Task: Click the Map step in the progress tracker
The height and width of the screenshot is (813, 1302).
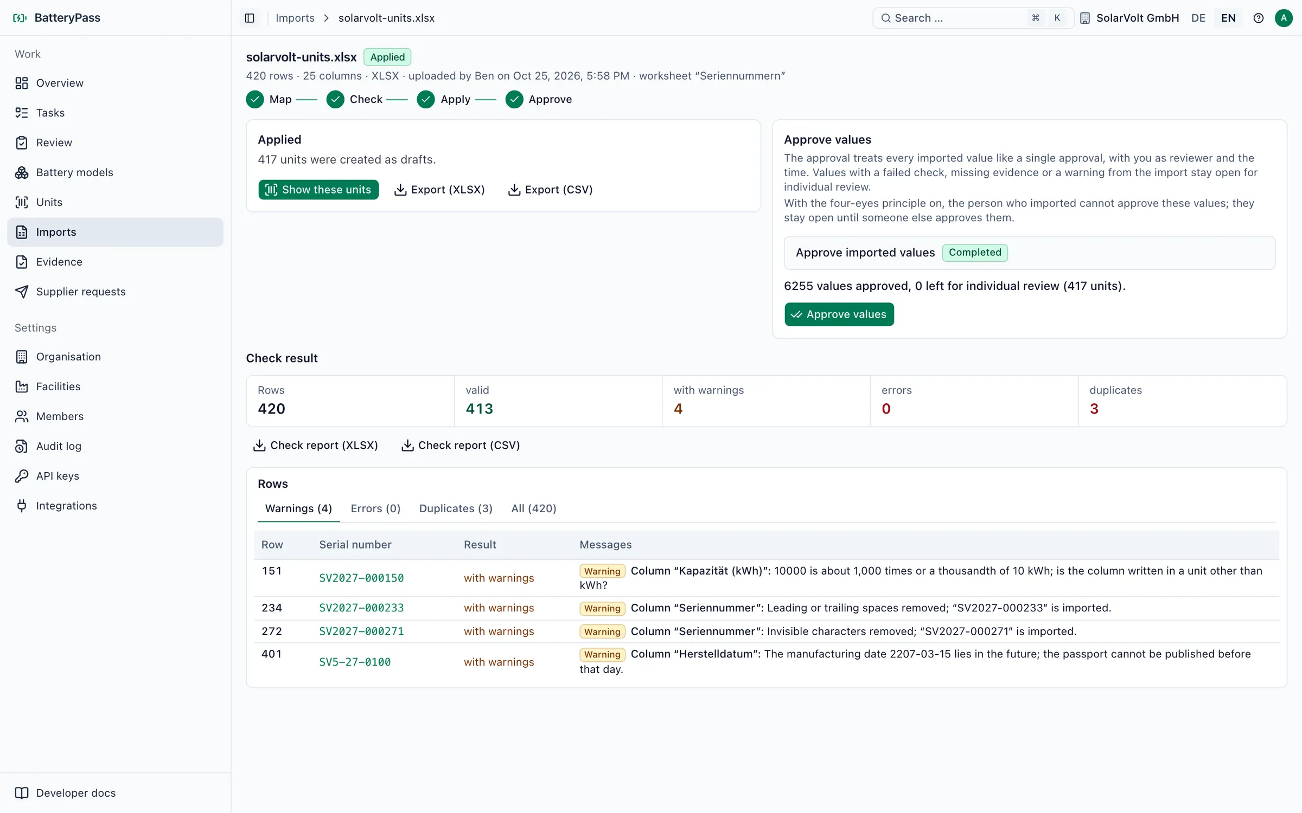Action: point(269,99)
